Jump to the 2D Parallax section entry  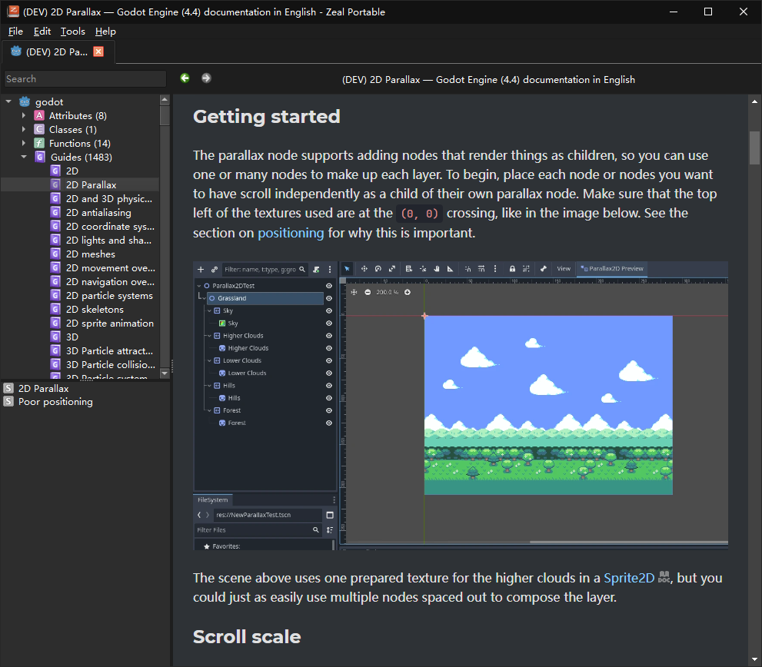43,388
